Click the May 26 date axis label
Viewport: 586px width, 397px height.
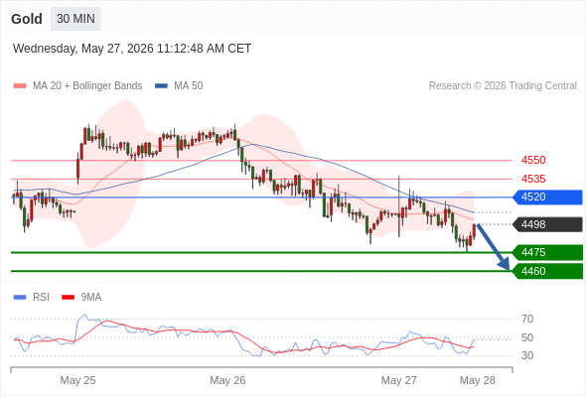pyautogui.click(x=227, y=380)
